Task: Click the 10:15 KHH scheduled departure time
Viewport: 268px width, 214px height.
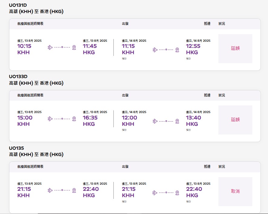Action: click(24, 49)
